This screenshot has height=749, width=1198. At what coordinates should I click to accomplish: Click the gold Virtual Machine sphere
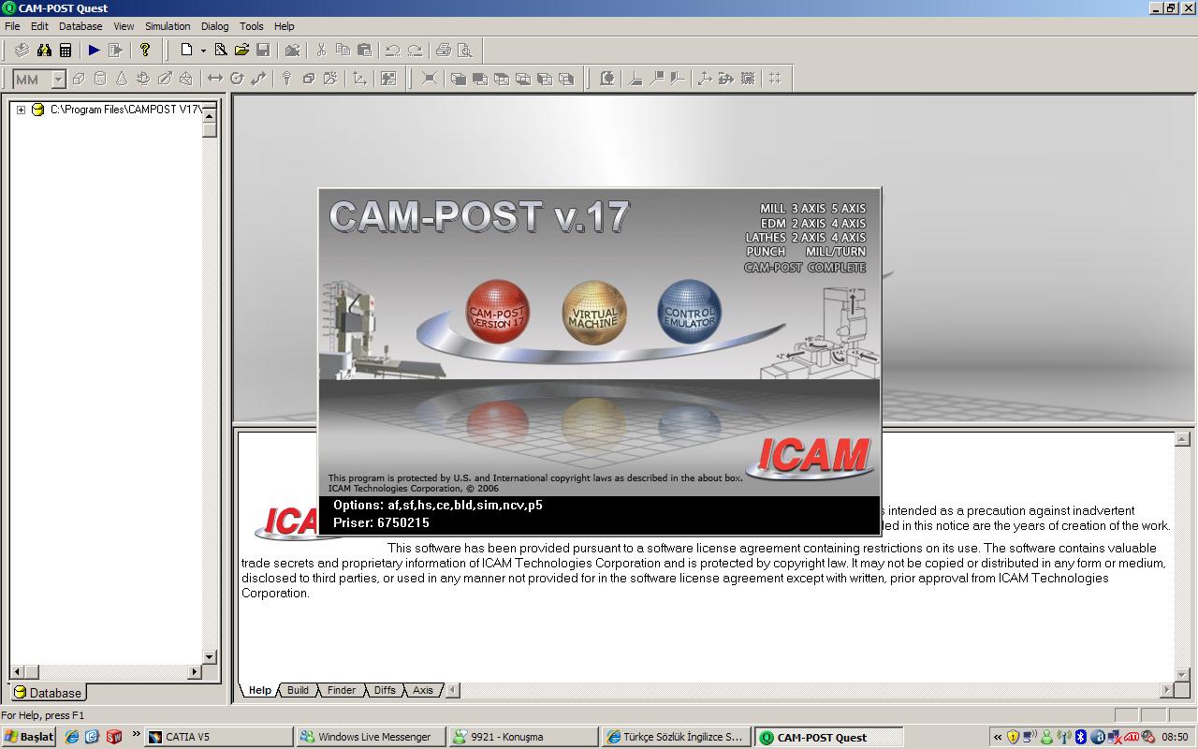(593, 313)
